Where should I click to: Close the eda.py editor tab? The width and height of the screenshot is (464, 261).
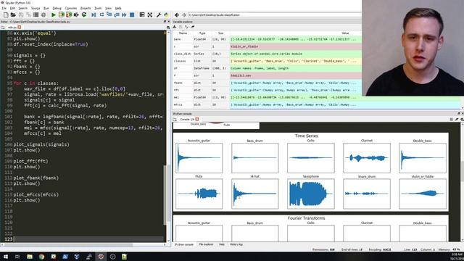click(x=20, y=28)
